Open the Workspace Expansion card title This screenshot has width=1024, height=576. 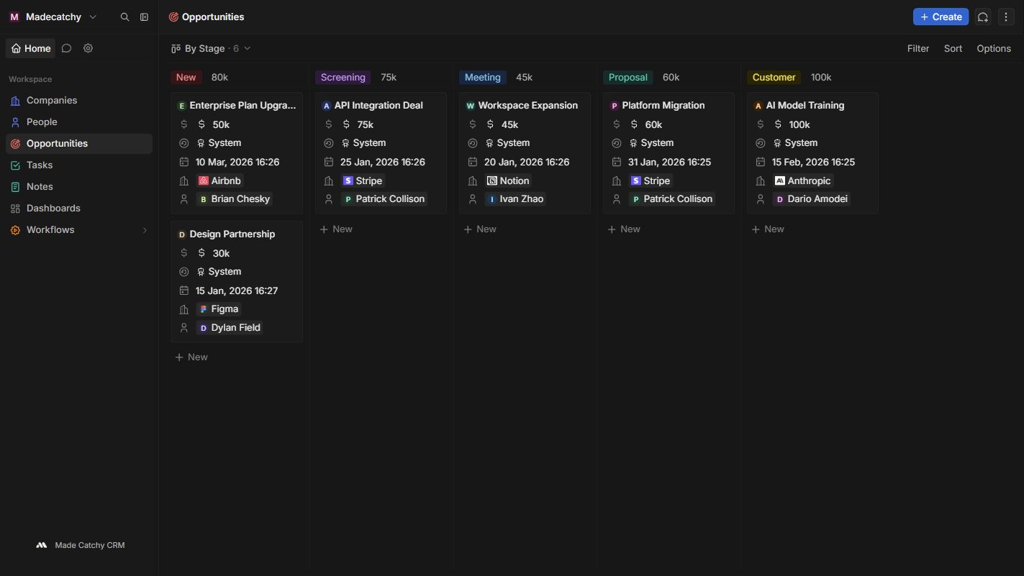[528, 105]
